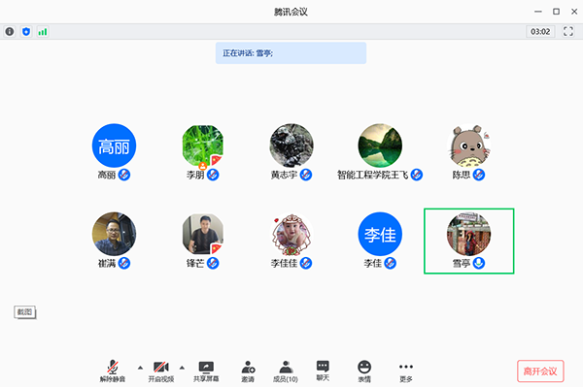Viewport: 583px width, 387px height.
Task: Open the meeting info icon
Action: 10,32
